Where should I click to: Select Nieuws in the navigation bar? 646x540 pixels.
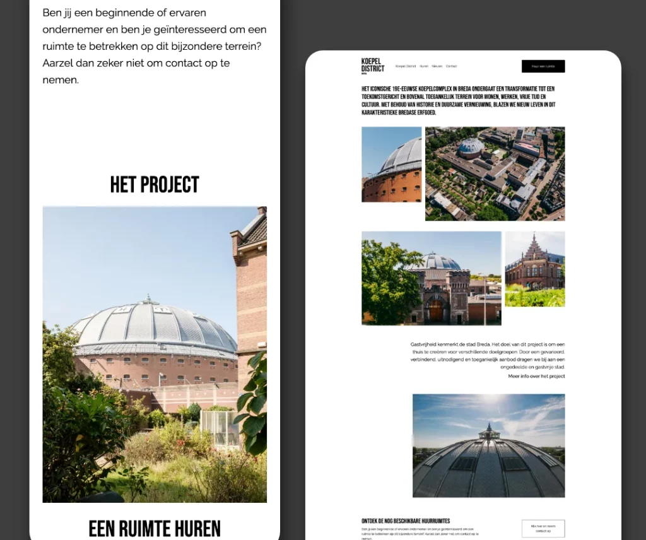pyautogui.click(x=437, y=66)
